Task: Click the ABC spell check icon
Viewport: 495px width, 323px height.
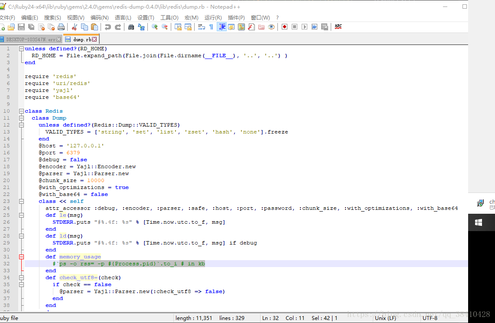Action: click(338, 27)
